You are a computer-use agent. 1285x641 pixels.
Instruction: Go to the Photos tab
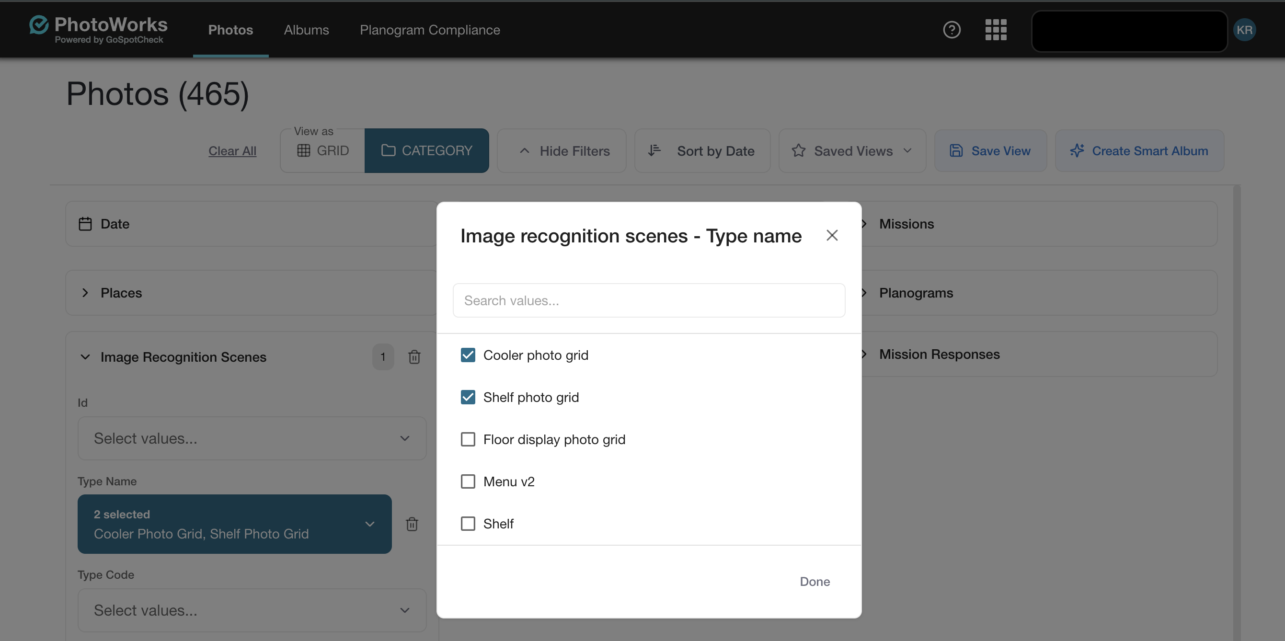click(x=230, y=30)
